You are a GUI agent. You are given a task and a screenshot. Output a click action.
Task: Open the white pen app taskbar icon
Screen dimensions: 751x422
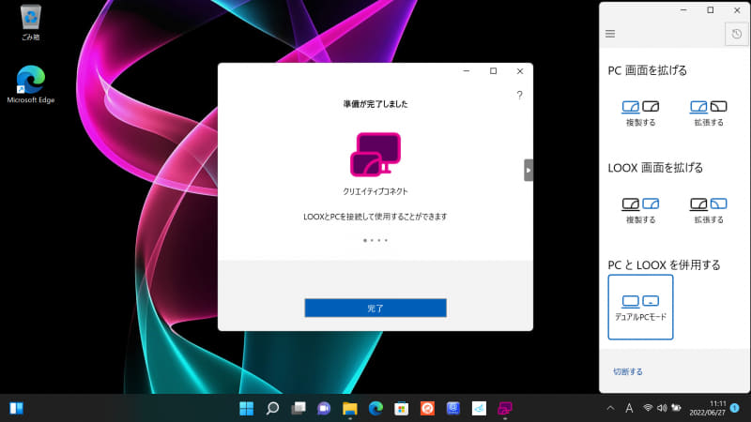click(479, 408)
